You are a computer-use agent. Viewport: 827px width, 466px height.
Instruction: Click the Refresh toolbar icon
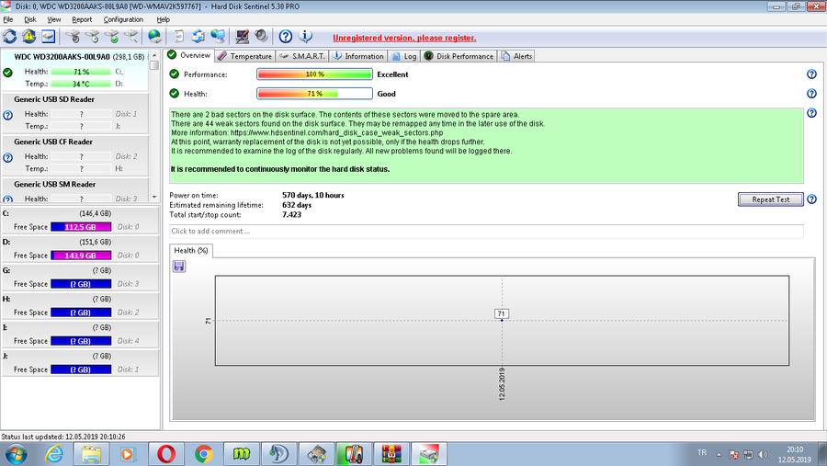[9, 37]
